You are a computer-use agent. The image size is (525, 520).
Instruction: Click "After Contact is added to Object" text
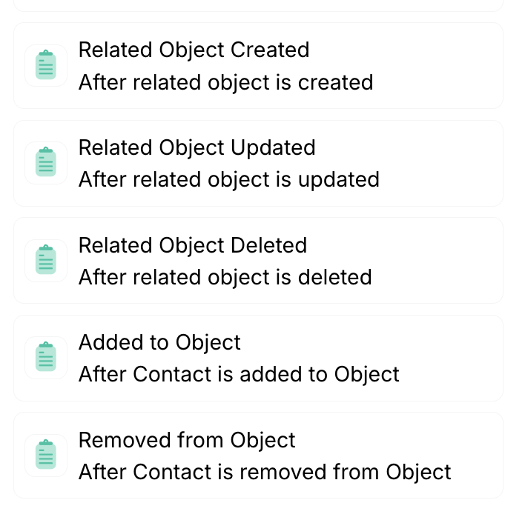pos(239,374)
